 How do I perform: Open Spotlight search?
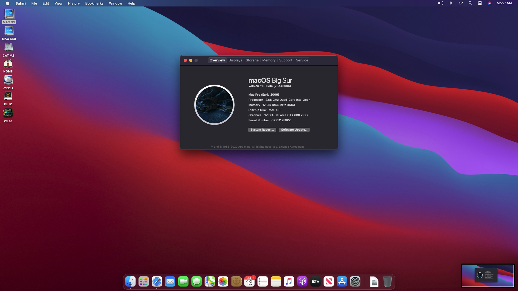[x=470, y=3]
